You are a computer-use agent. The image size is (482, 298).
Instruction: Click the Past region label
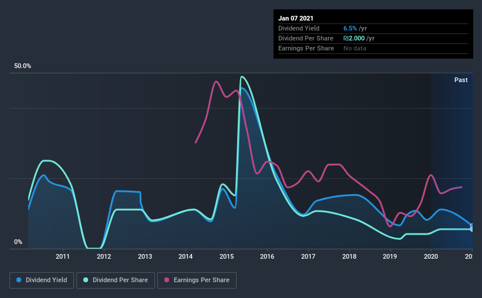click(461, 80)
